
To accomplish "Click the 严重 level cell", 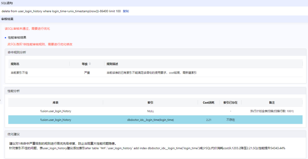I will click(x=87, y=73).
